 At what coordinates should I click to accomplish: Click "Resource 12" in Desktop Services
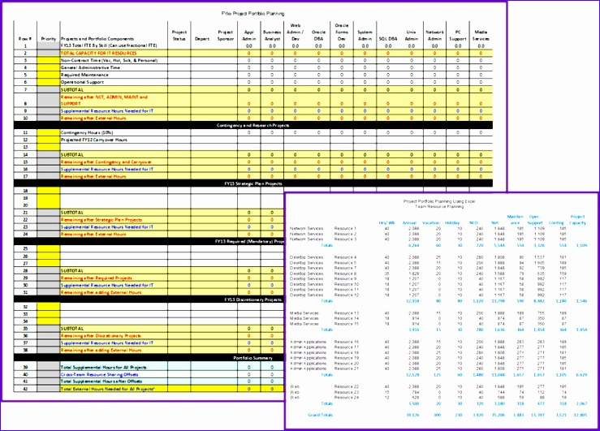click(x=347, y=295)
